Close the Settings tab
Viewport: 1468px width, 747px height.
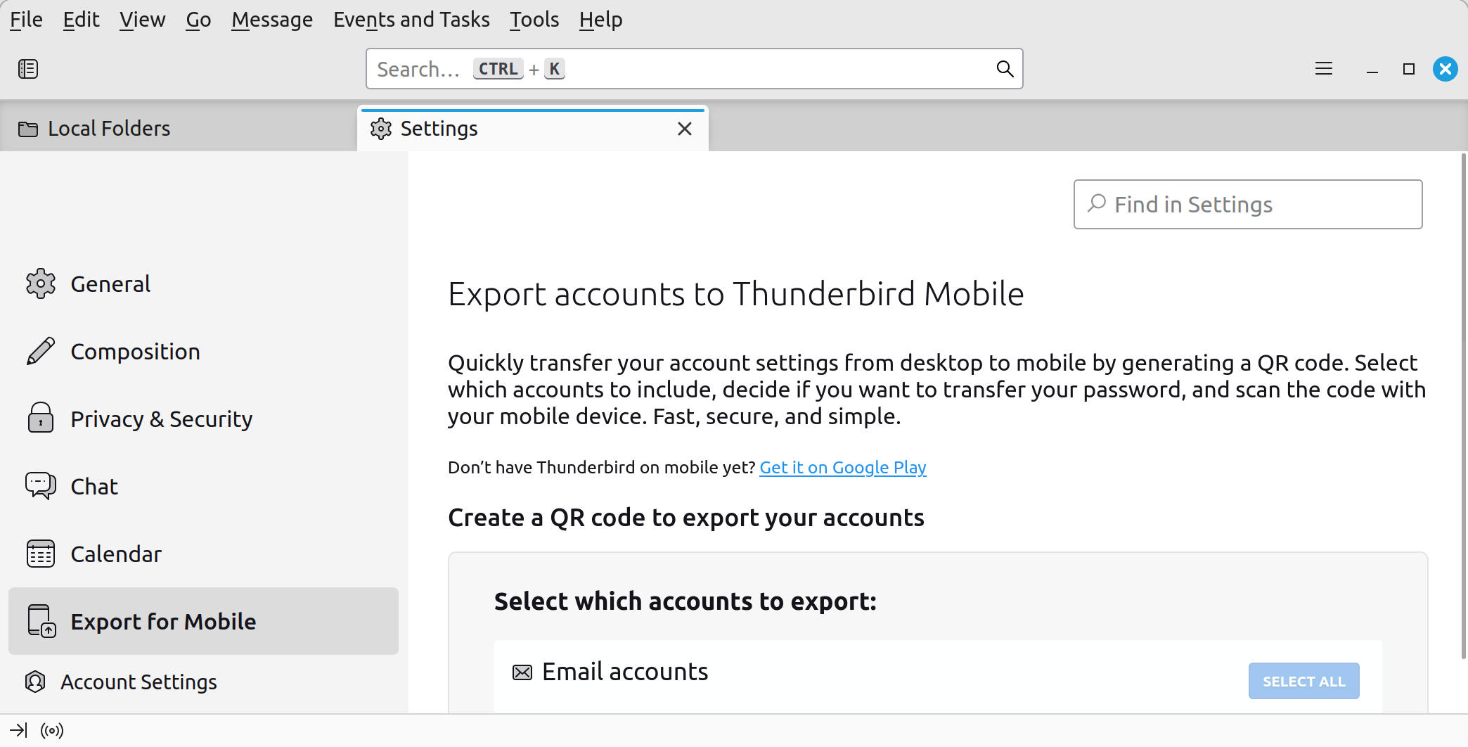coord(685,129)
